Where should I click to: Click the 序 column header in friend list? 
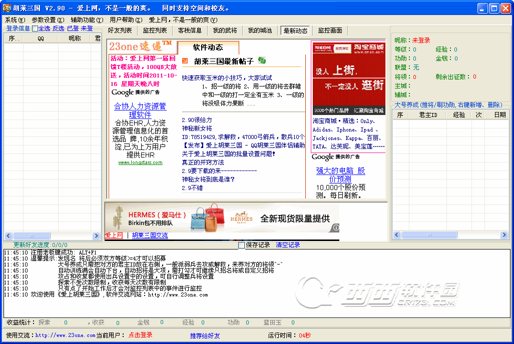coord(14,38)
